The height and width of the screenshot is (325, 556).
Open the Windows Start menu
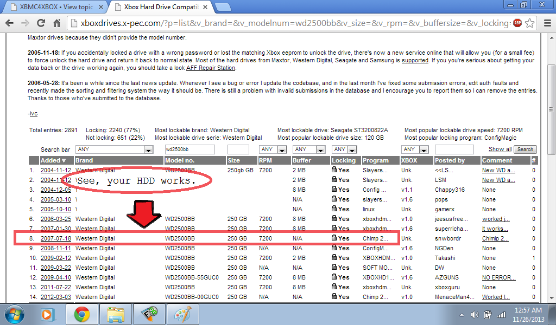click(14, 314)
